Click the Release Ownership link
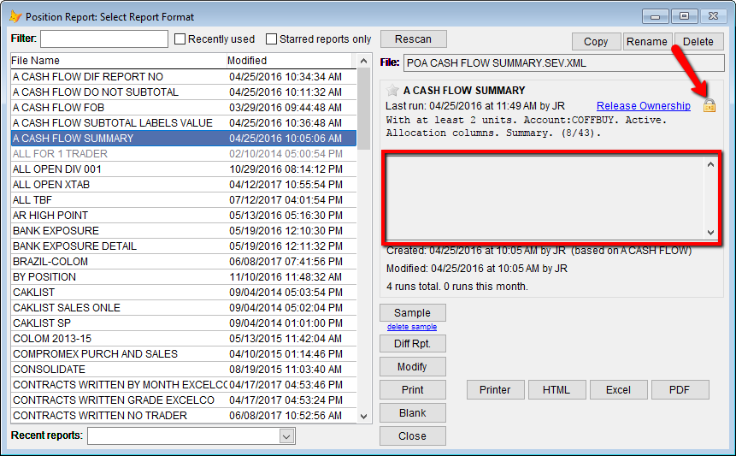The width and height of the screenshot is (736, 456). 644,106
